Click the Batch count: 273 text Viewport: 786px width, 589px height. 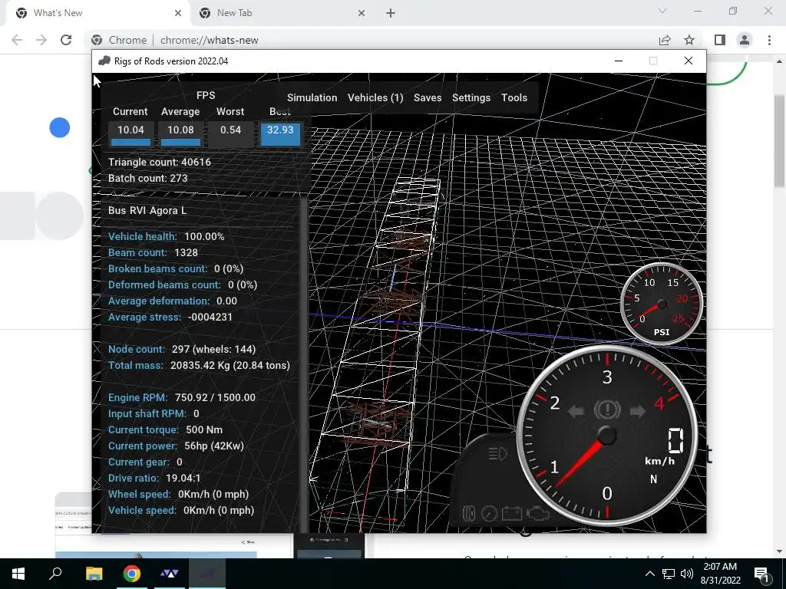[x=148, y=178]
